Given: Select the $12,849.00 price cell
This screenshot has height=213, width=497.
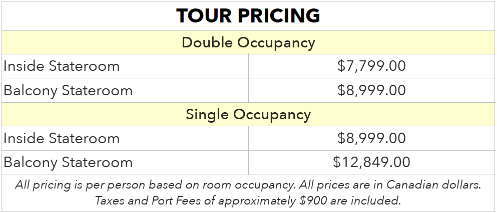Looking at the screenshot, I should click(371, 163).
